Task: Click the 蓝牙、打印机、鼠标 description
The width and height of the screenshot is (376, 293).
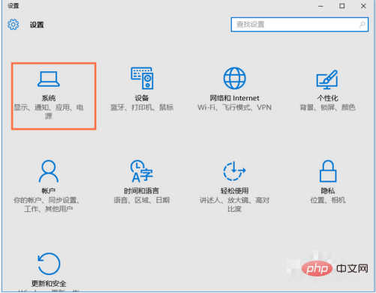Action: point(142,107)
